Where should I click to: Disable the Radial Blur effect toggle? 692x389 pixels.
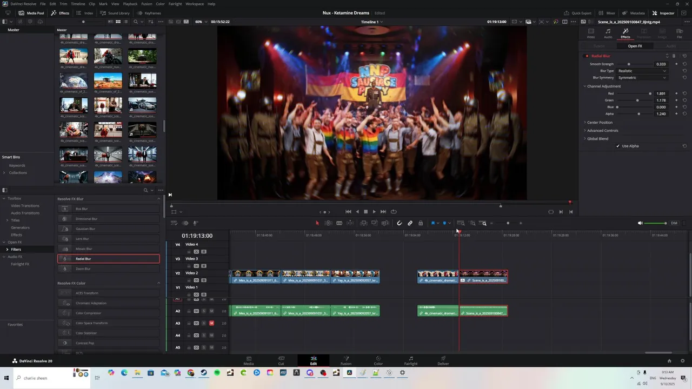tap(587, 56)
